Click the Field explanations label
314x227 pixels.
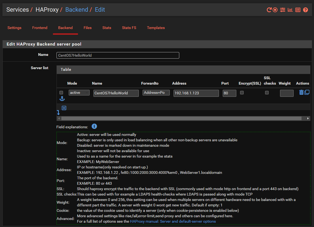(72, 127)
